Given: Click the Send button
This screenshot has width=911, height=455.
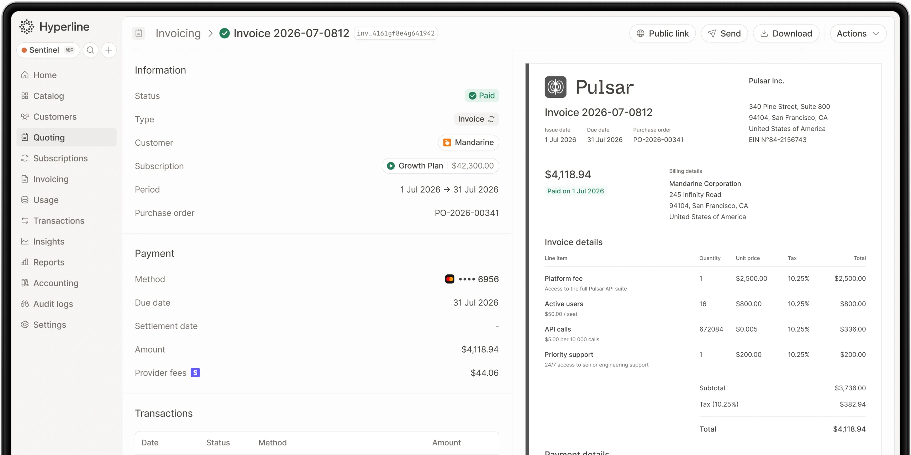Looking at the screenshot, I should coord(724,33).
